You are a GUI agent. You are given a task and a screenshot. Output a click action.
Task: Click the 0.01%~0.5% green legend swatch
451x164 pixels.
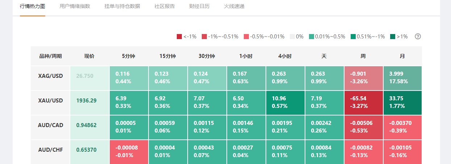click(311, 37)
